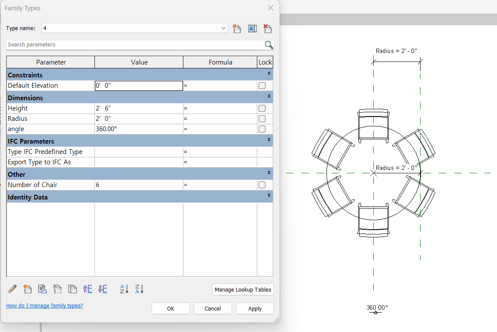Viewport: 497px width, 332px height.
Task: Select the Number of Chair parameter name
Action: tap(33, 185)
